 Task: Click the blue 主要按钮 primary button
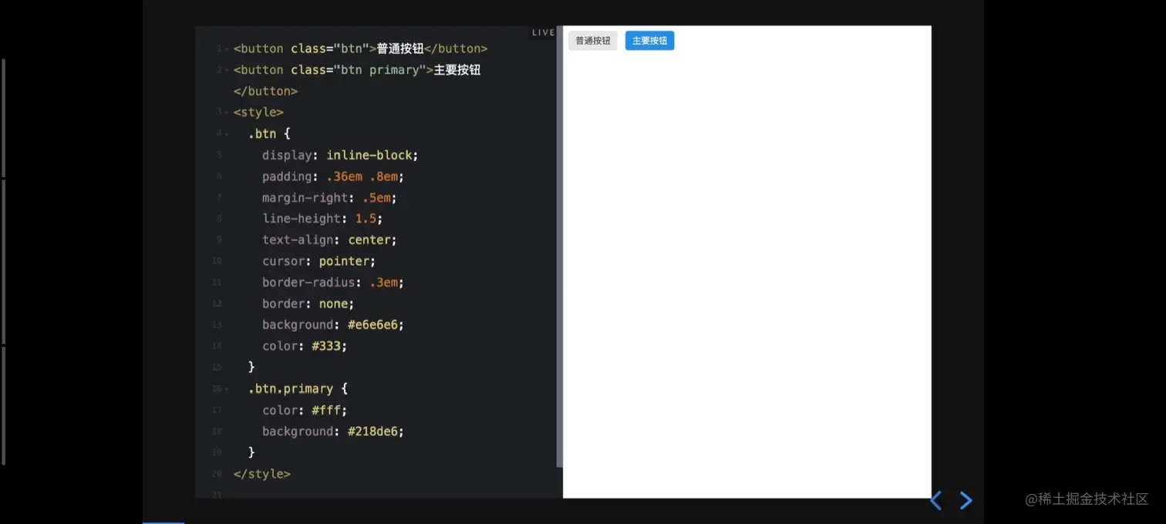tap(649, 40)
